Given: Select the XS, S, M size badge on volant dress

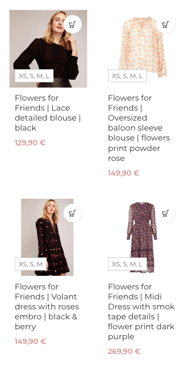Looking at the screenshot, I should coord(30,264).
